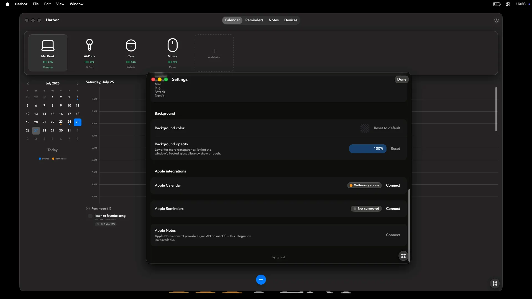
Task: Check off 'listen to favorite song' reminder
Action: coord(90,216)
